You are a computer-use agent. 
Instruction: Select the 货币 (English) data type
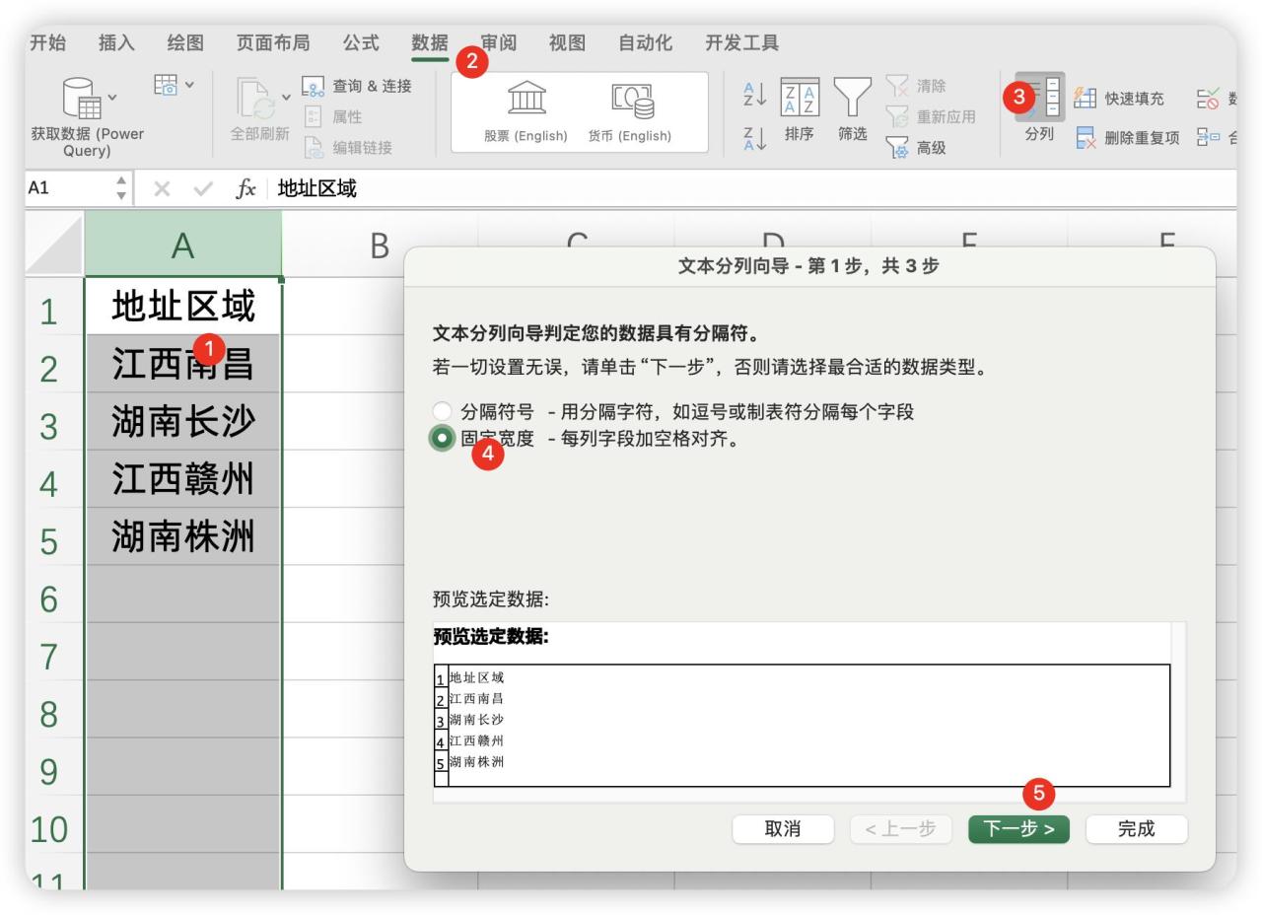[x=629, y=110]
